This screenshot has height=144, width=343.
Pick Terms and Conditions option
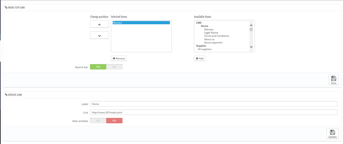[x=216, y=36]
